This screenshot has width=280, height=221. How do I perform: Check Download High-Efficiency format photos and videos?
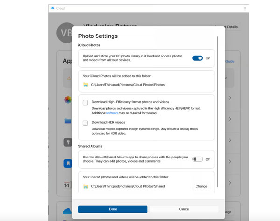[x=85, y=103]
